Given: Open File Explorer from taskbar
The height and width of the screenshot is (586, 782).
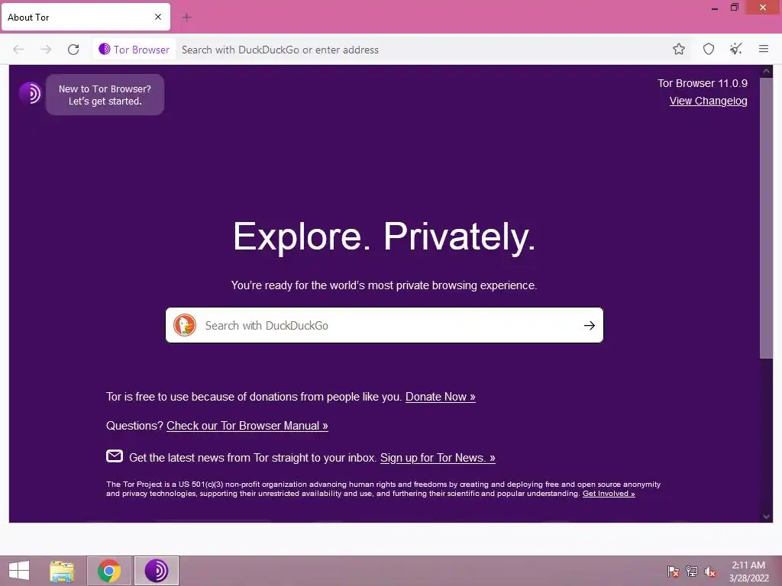Looking at the screenshot, I should tap(62, 571).
